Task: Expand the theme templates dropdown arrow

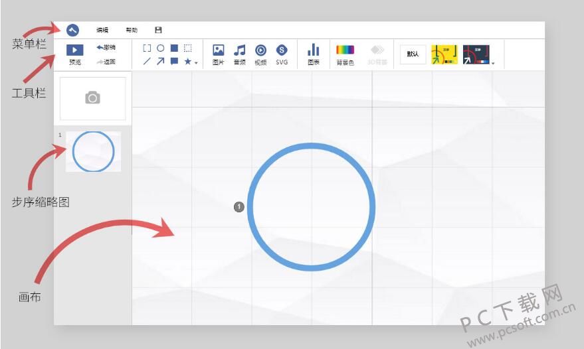Action: (x=494, y=63)
